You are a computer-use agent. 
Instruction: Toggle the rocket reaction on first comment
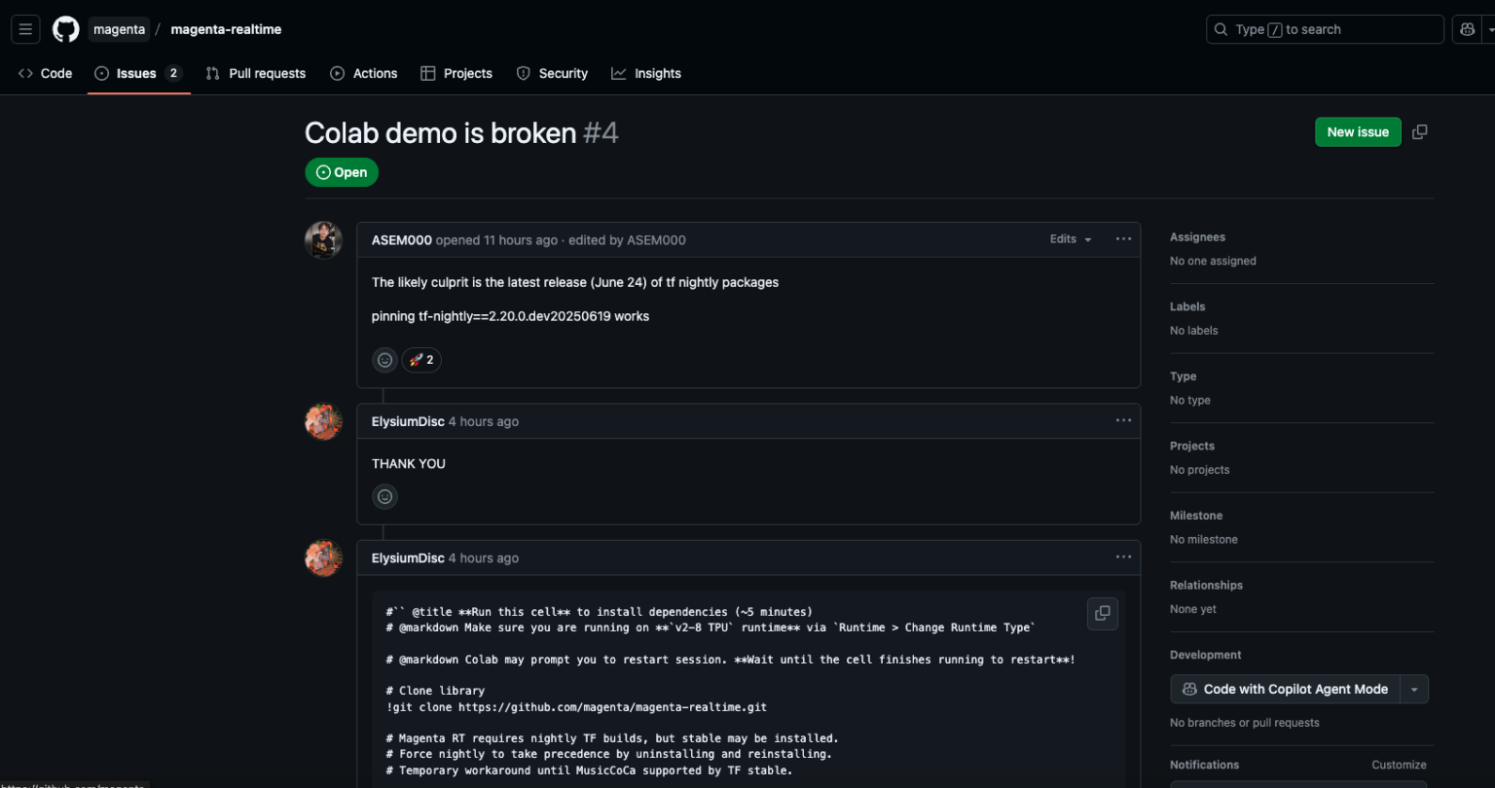pyautogui.click(x=421, y=360)
